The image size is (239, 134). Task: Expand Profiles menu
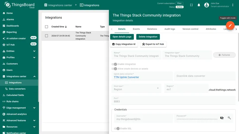[x=34, y=57]
